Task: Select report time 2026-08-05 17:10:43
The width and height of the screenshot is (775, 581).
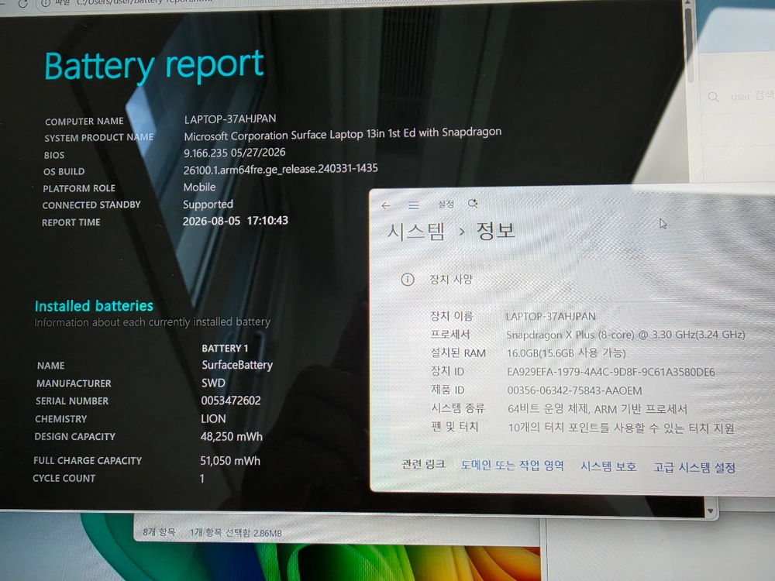Action: click(x=236, y=220)
